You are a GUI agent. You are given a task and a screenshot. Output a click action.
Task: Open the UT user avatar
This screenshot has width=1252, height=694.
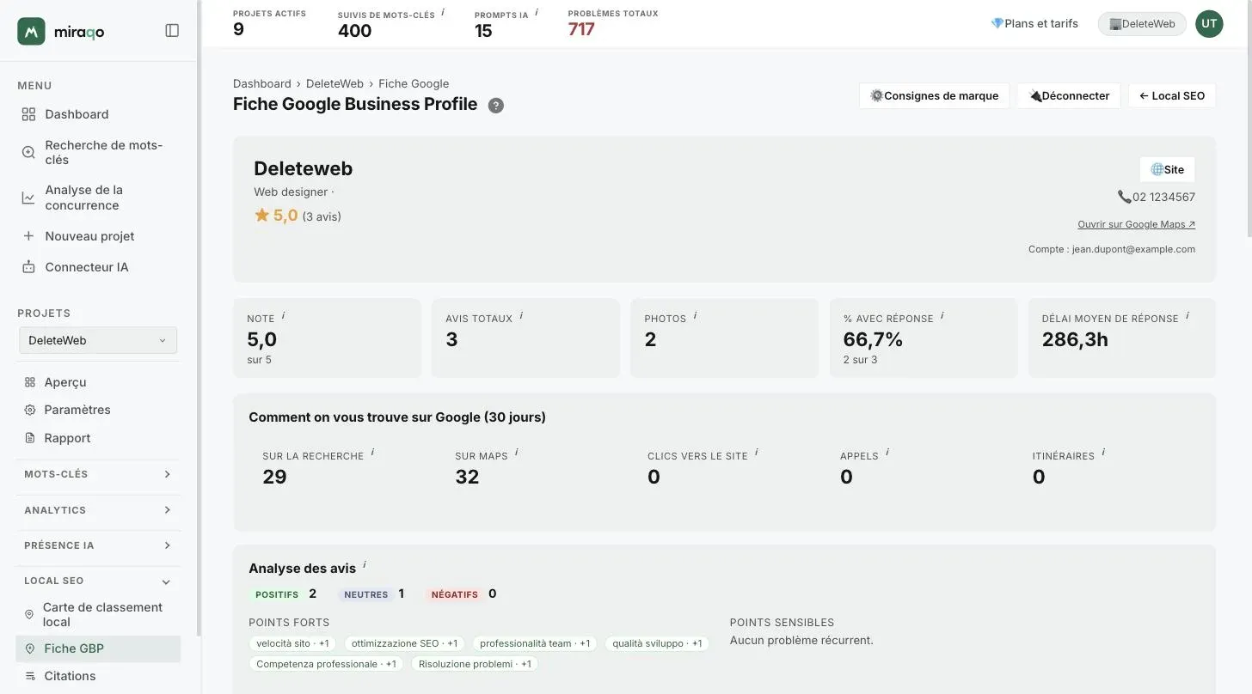tap(1209, 24)
